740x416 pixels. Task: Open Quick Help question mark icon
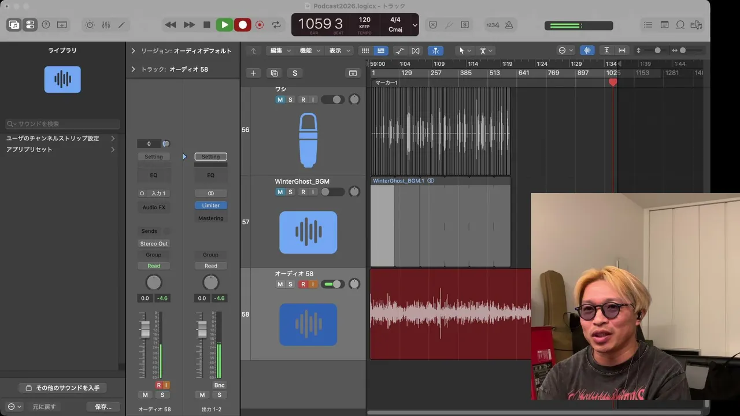click(46, 25)
